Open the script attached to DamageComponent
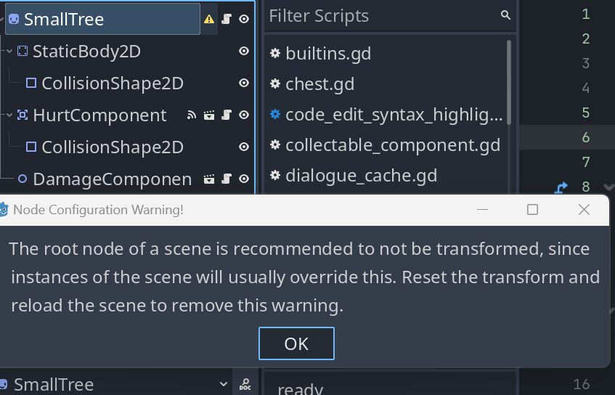 tap(227, 179)
